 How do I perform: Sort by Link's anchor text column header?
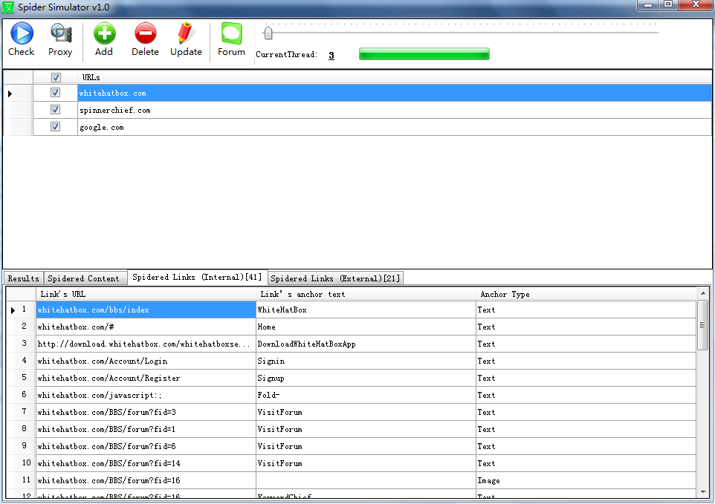pyautogui.click(x=365, y=294)
